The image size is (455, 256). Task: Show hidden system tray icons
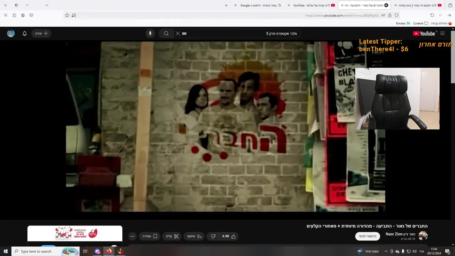click(x=386, y=251)
